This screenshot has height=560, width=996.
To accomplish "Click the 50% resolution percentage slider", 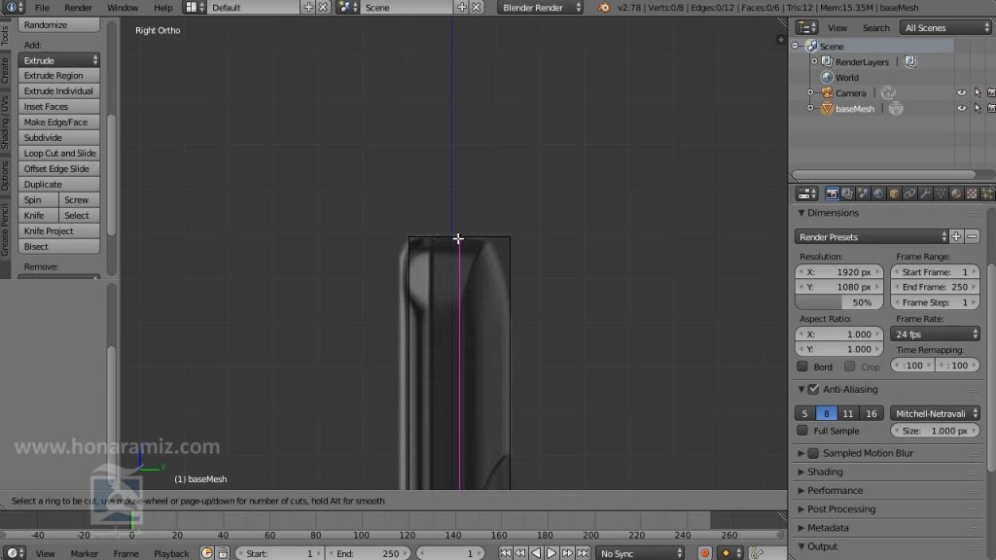I will (x=839, y=302).
